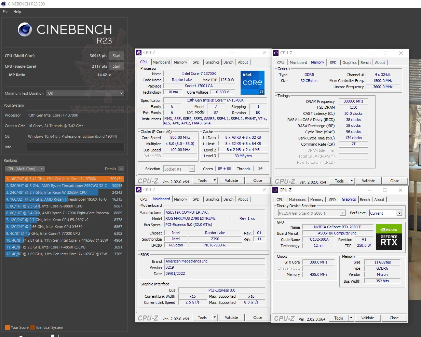Open Bench tab in Intel Core i7 13700K CPU-Z window
Image resolution: width=421 pixels, height=337 pixels.
229,62
